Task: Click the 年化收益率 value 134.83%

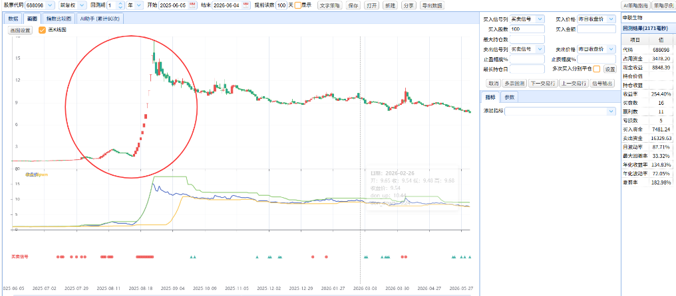Action: (x=662, y=165)
